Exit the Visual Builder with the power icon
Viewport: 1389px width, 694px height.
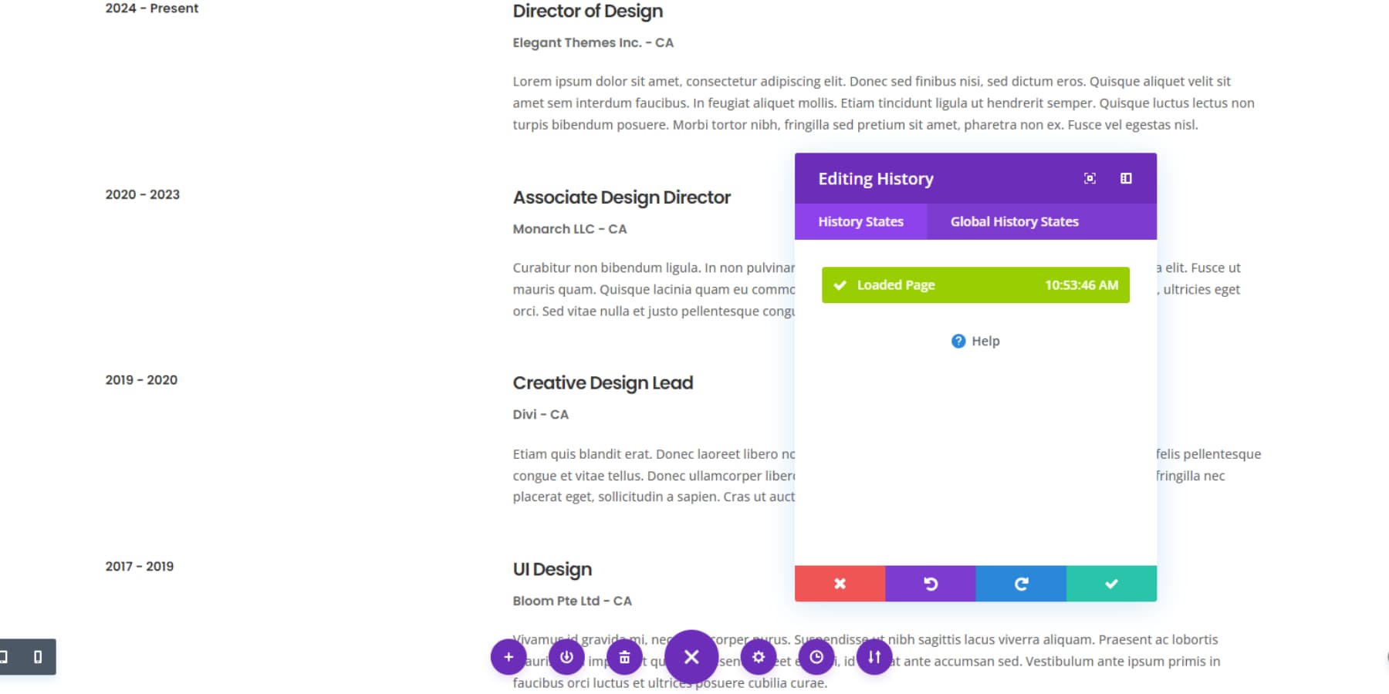(566, 658)
